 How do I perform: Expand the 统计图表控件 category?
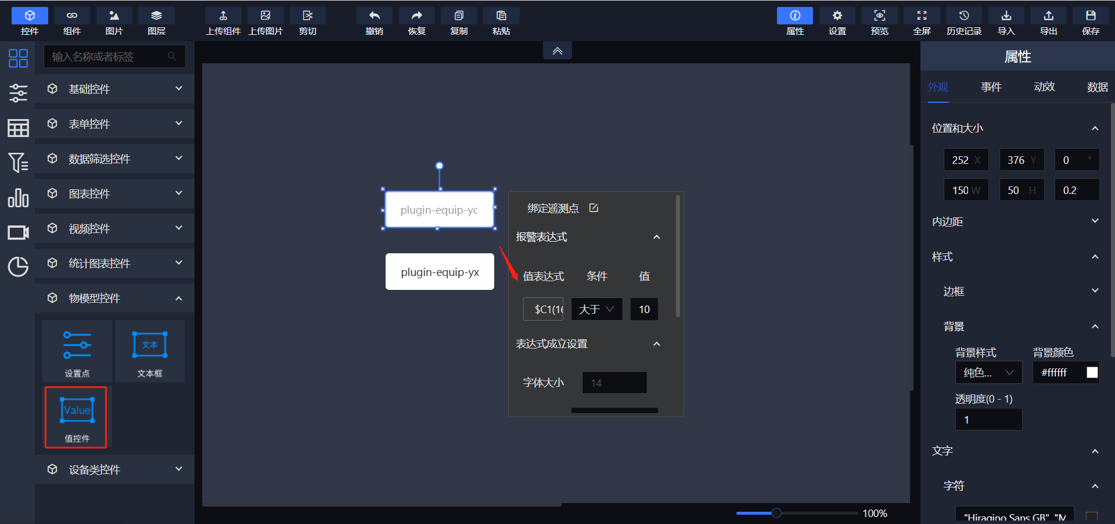tap(115, 263)
